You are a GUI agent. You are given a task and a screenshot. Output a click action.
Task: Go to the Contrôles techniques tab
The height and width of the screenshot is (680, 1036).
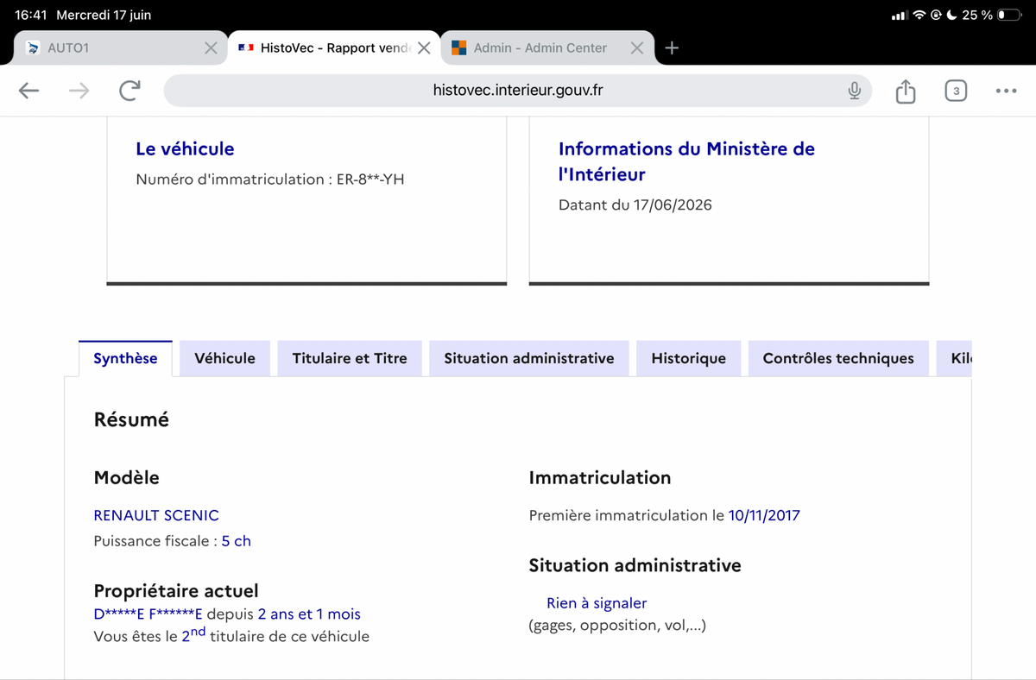click(838, 358)
